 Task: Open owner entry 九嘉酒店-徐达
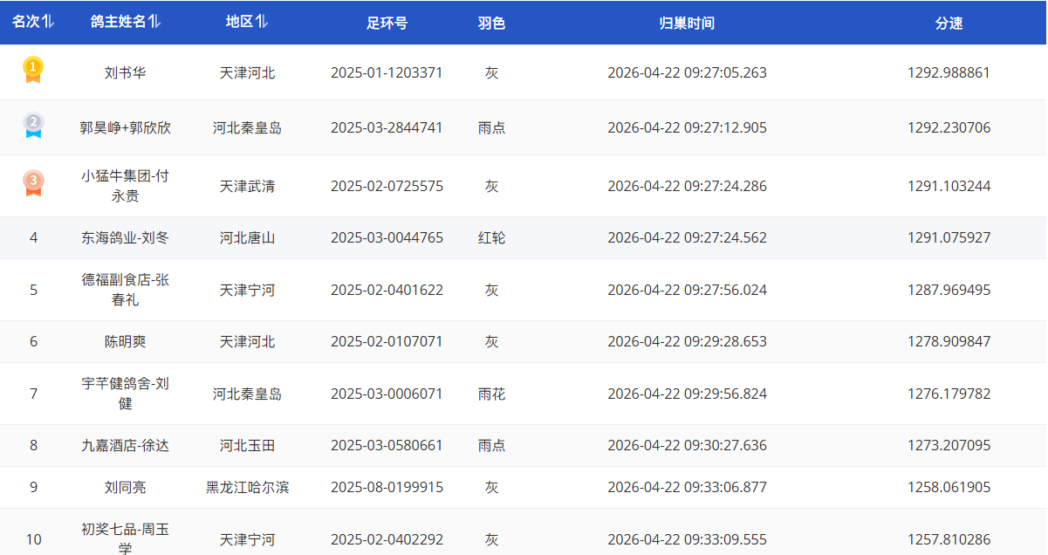tap(125, 445)
